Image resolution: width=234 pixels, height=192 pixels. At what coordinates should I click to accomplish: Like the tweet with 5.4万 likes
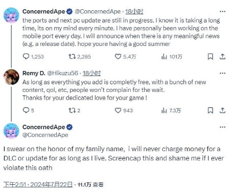(x=125, y=57)
